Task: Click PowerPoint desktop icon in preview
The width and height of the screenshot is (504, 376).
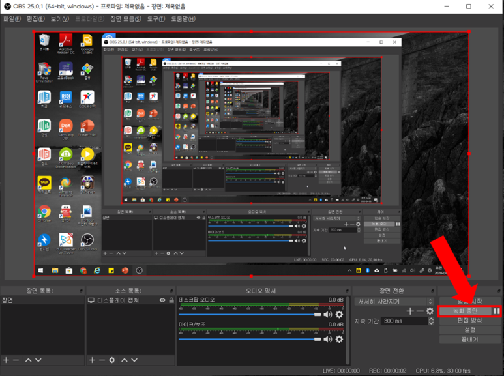Action: tap(87, 128)
